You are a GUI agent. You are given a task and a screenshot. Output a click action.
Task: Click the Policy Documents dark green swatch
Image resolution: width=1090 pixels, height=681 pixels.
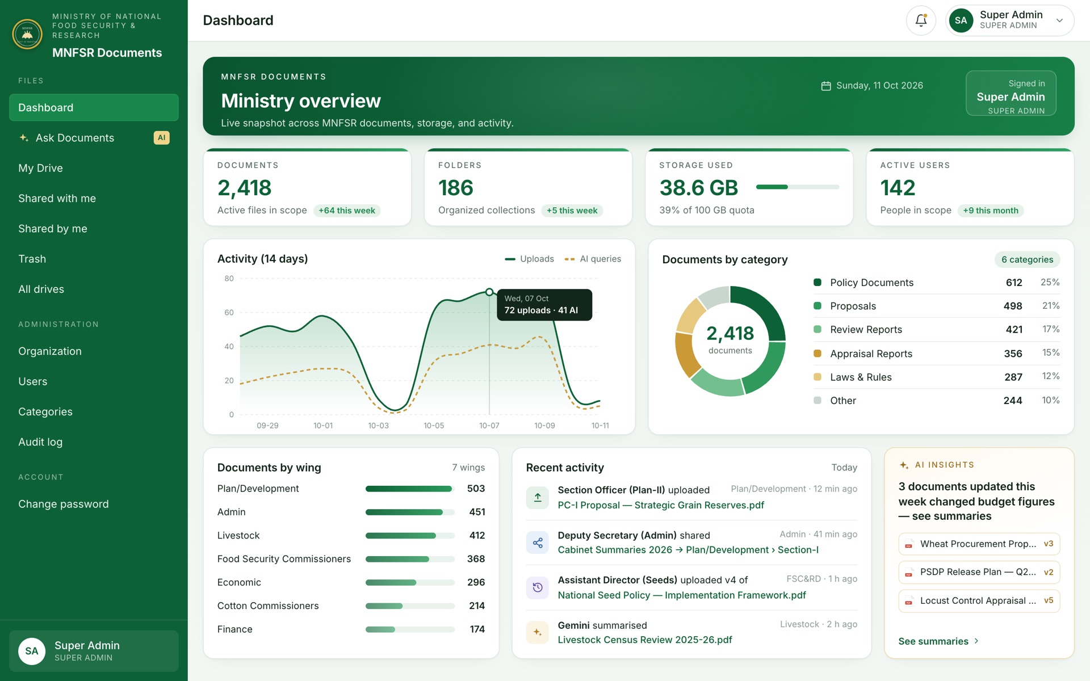point(817,282)
